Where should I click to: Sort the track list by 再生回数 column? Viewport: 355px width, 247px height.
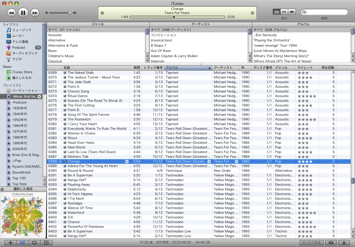point(327,68)
